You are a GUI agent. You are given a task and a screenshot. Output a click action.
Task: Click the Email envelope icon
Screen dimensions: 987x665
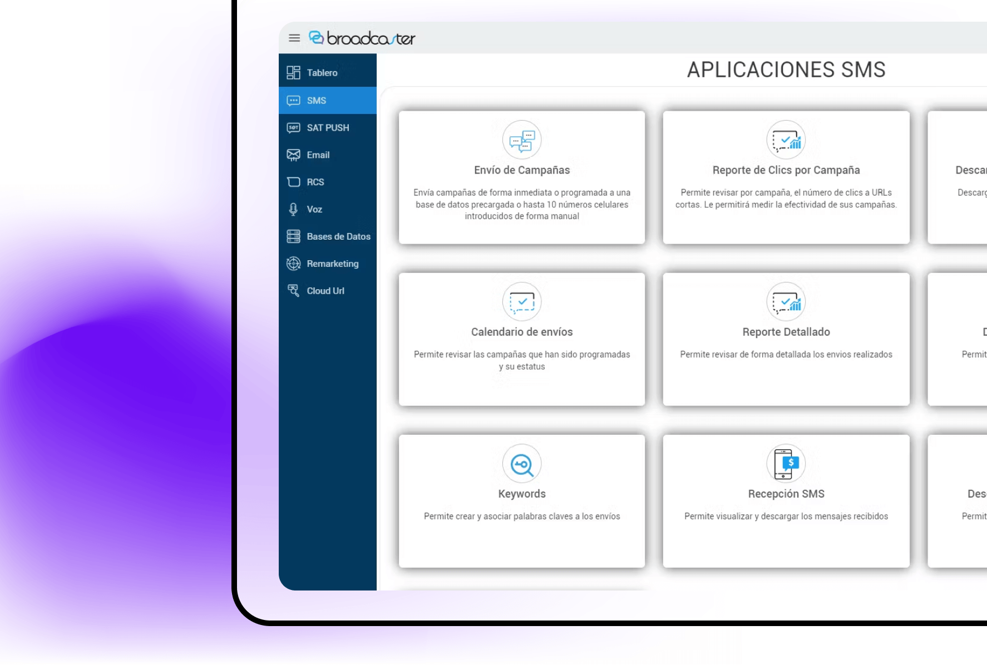click(293, 155)
